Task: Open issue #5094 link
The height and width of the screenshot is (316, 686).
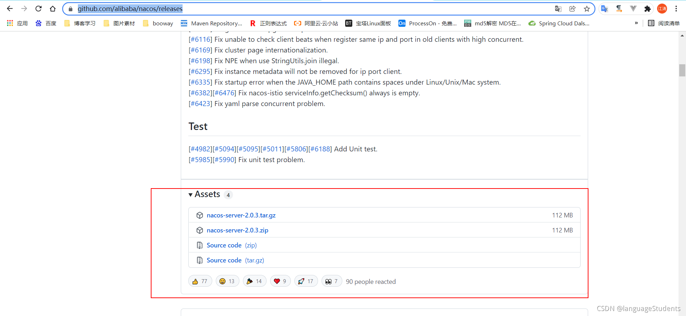Action: pos(224,149)
